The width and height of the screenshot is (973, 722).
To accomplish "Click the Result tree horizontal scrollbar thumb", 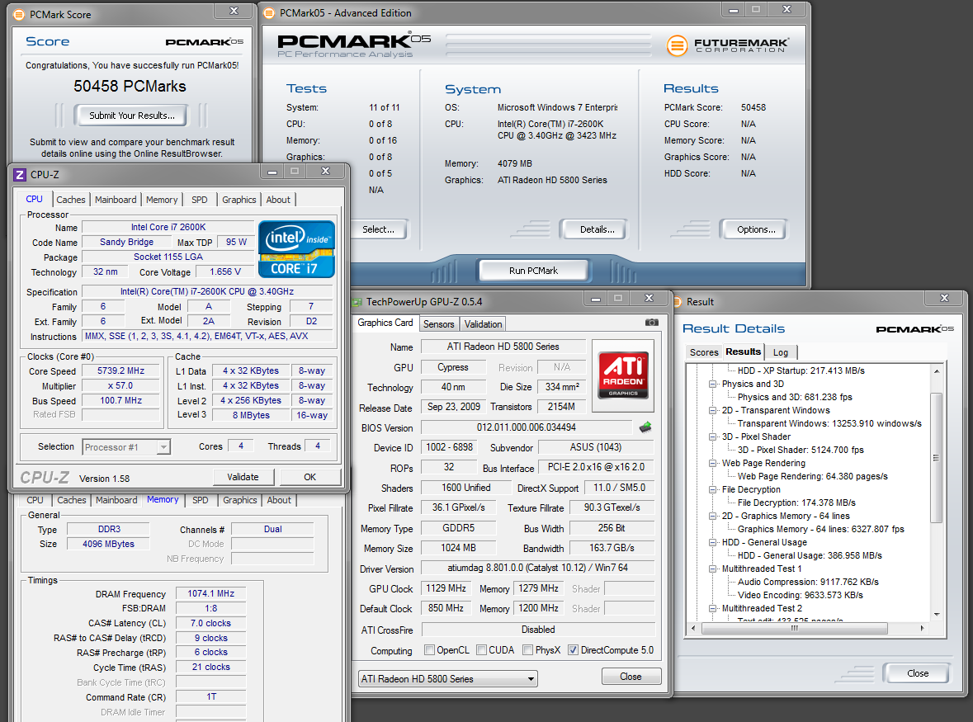I will click(794, 628).
